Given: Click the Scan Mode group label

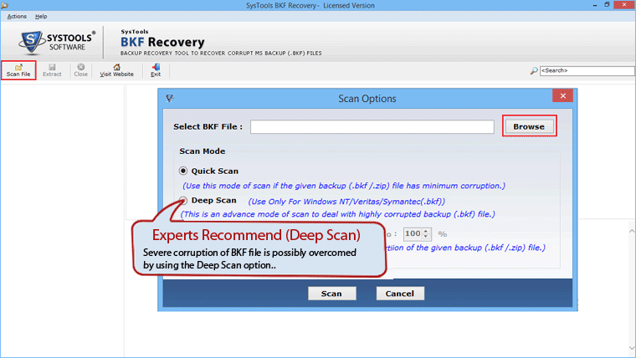Looking at the screenshot, I should point(202,151).
